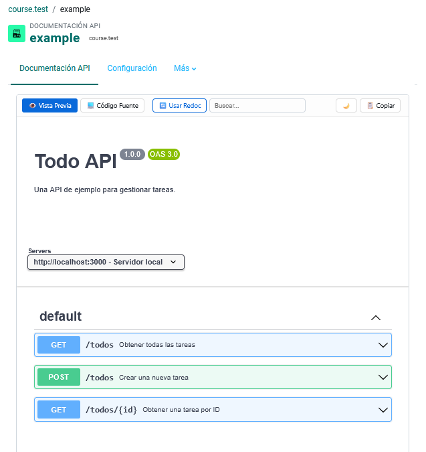Click the 1.0.0 version badge
The width and height of the screenshot is (426, 452).
[132, 154]
